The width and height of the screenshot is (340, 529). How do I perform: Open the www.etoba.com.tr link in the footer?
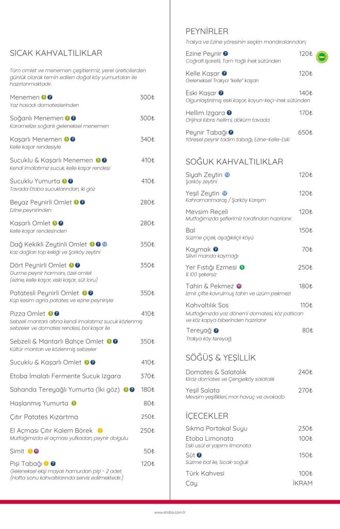point(170,512)
